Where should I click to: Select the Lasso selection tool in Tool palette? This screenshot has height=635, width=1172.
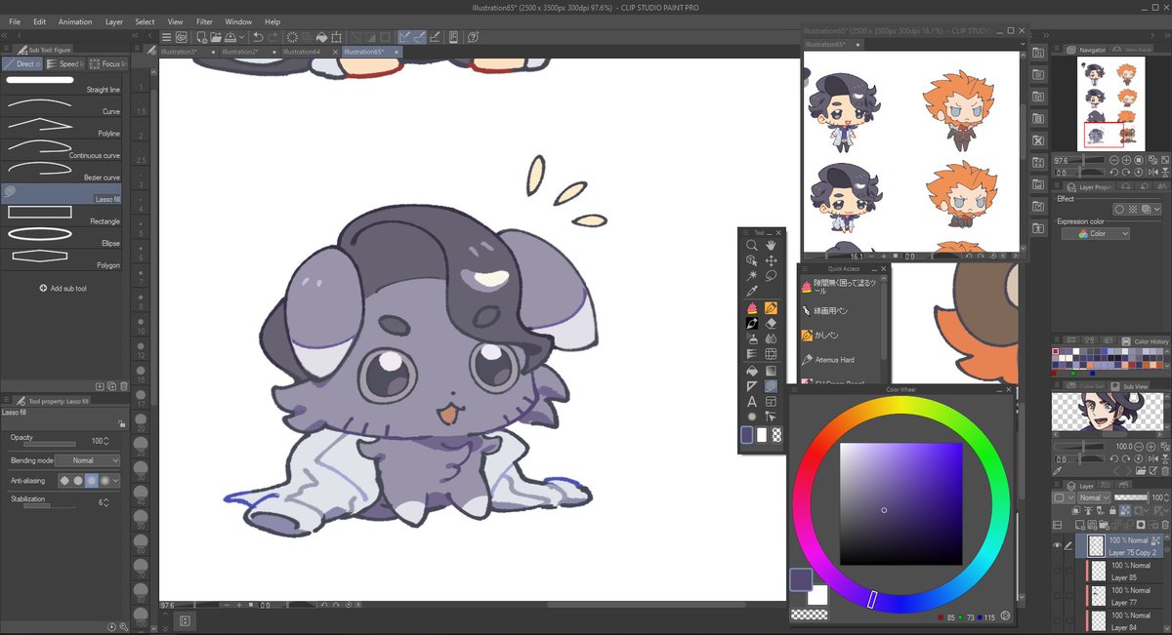coord(771,274)
